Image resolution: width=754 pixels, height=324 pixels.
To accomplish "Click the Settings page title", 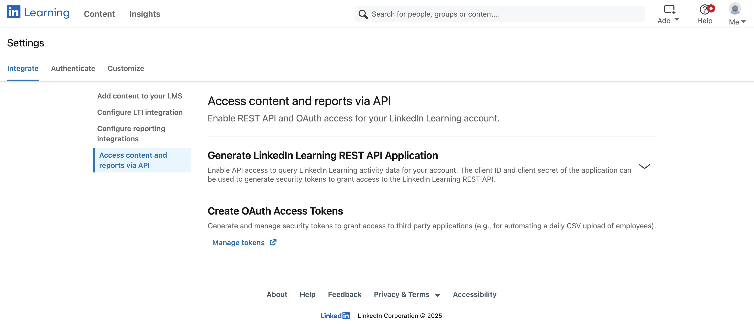I will (26, 43).
